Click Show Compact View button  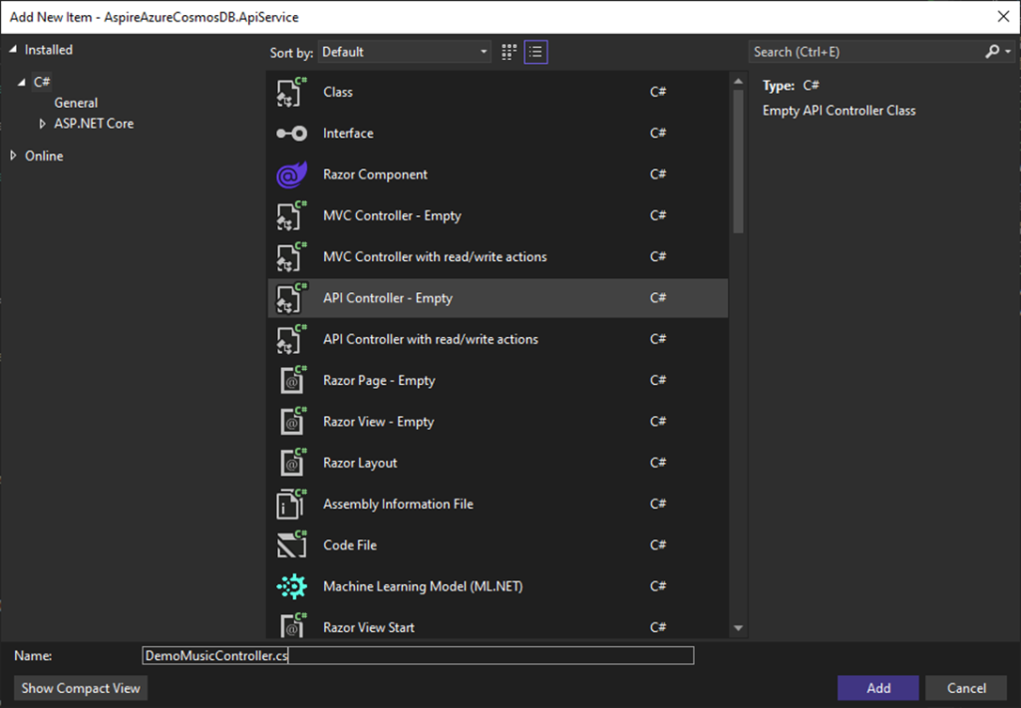[x=81, y=688]
